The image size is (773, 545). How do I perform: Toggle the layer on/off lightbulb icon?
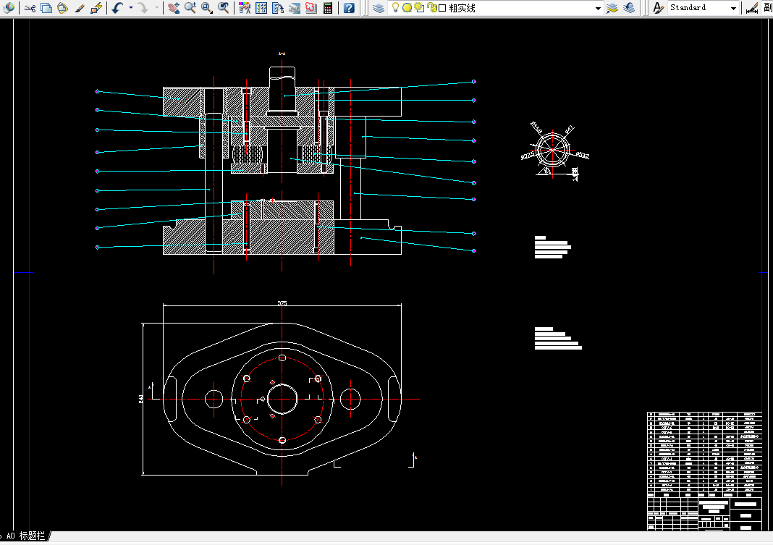[x=395, y=7]
